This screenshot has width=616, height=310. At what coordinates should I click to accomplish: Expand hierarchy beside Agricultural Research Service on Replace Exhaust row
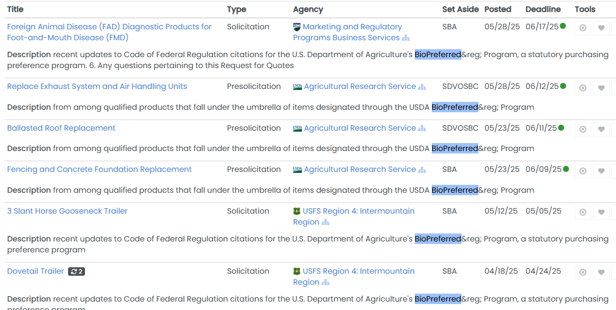click(422, 86)
